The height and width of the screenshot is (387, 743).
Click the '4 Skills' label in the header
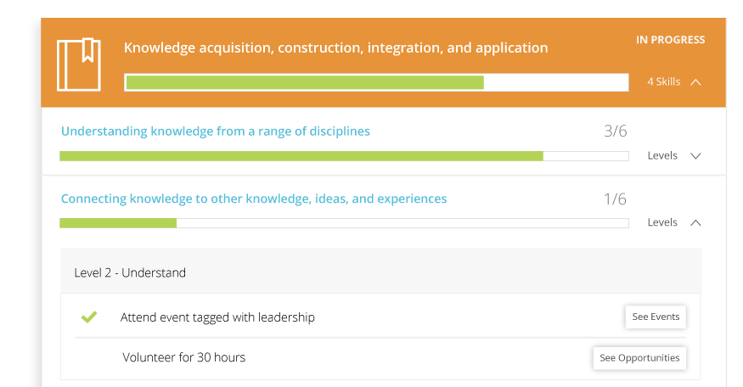click(x=663, y=82)
